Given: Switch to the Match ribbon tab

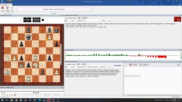Looking at the screenshot, I should click(x=9, y=5).
